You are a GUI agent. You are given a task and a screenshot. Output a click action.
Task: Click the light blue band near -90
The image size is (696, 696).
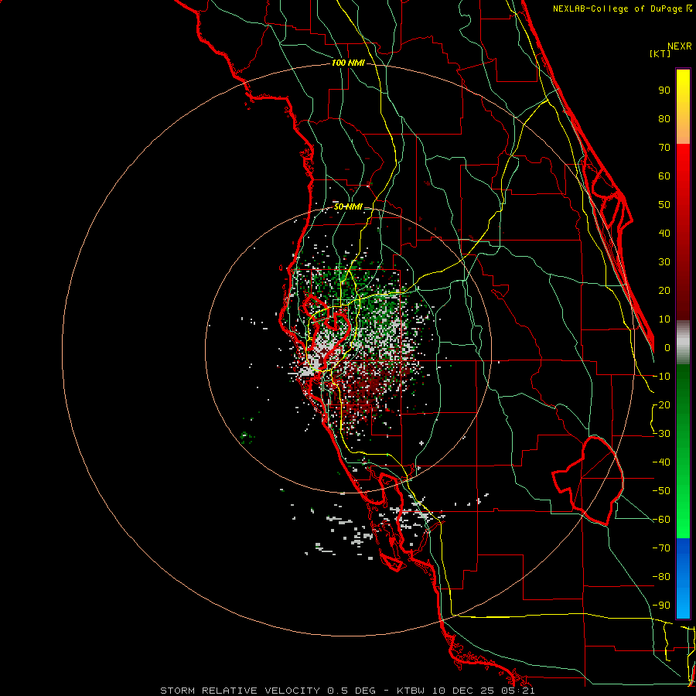[x=683, y=604]
